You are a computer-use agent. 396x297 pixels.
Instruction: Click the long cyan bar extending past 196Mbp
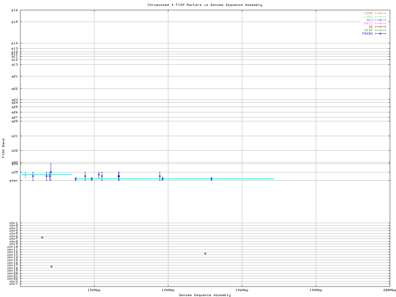pos(175,179)
